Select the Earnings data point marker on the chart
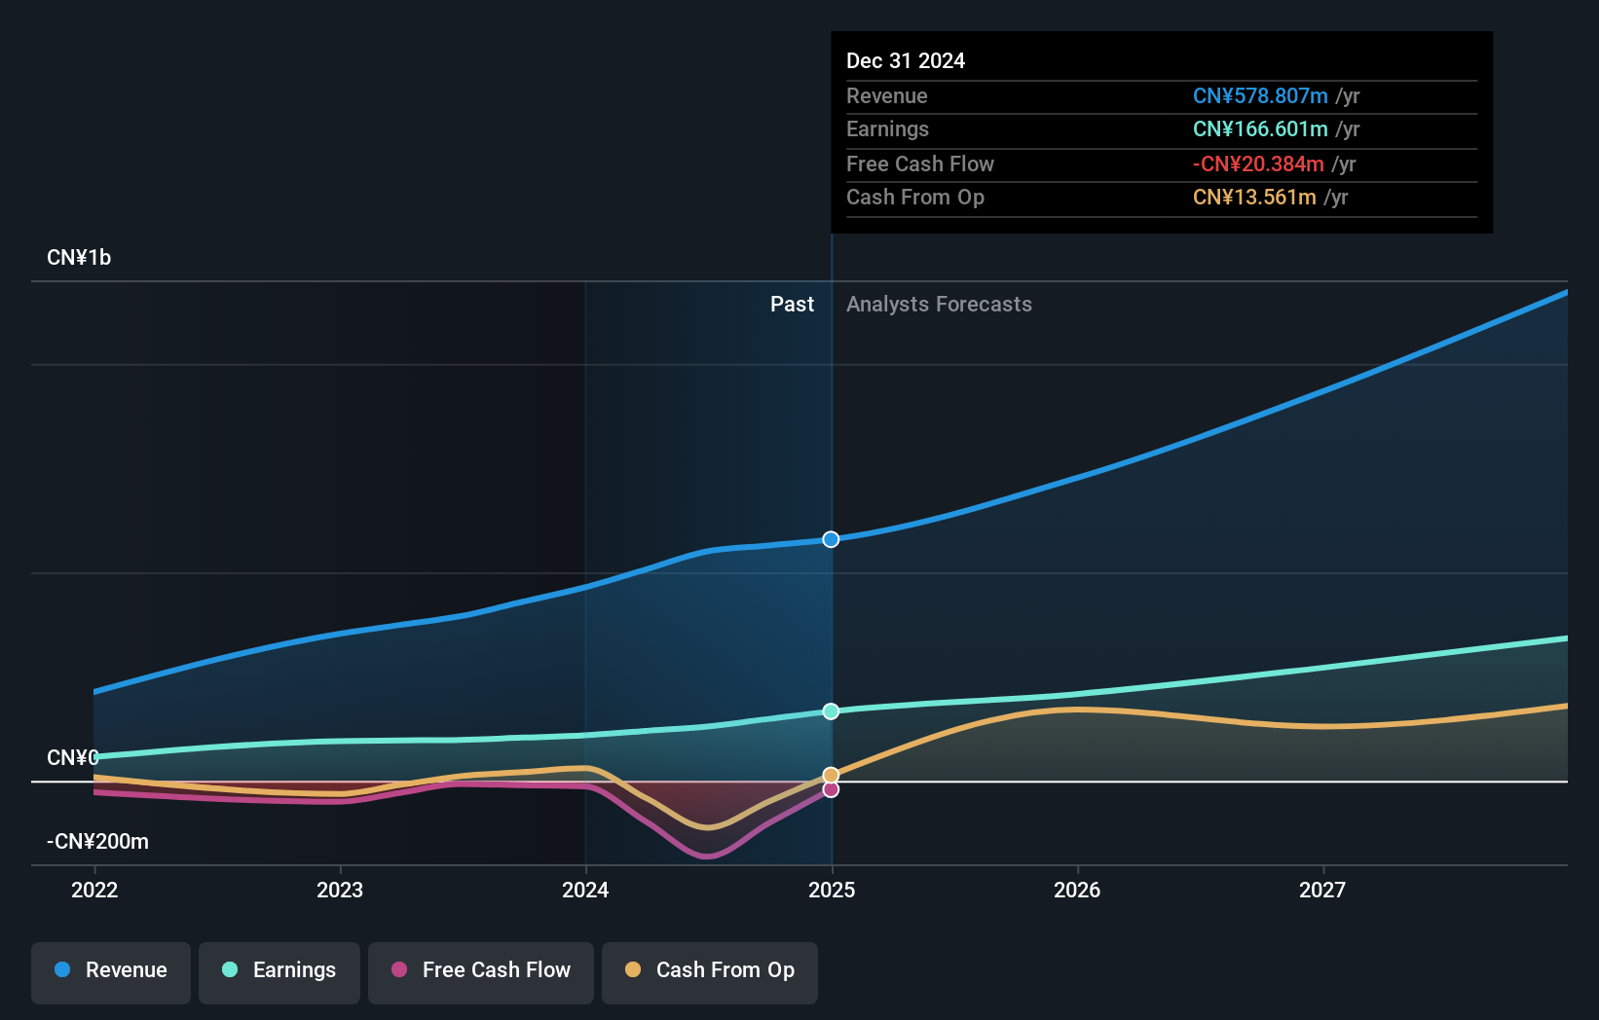The height and width of the screenshot is (1020, 1599). pyautogui.click(x=831, y=711)
